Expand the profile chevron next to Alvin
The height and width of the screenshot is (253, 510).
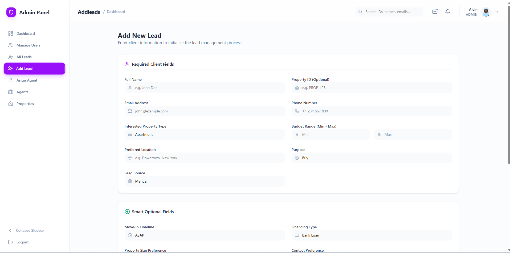[497, 12]
